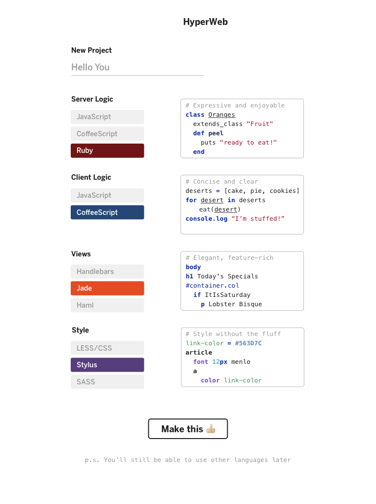The image size is (376, 504).
Task: Select JavaScript for Server Logic
Action: (x=107, y=117)
